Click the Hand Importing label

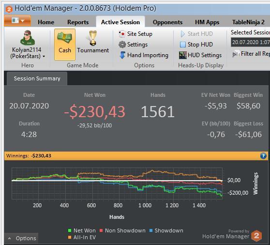point(148,55)
